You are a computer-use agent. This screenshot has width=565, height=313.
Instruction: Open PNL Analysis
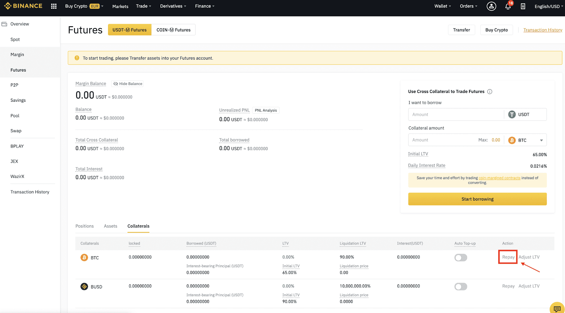pyautogui.click(x=266, y=110)
